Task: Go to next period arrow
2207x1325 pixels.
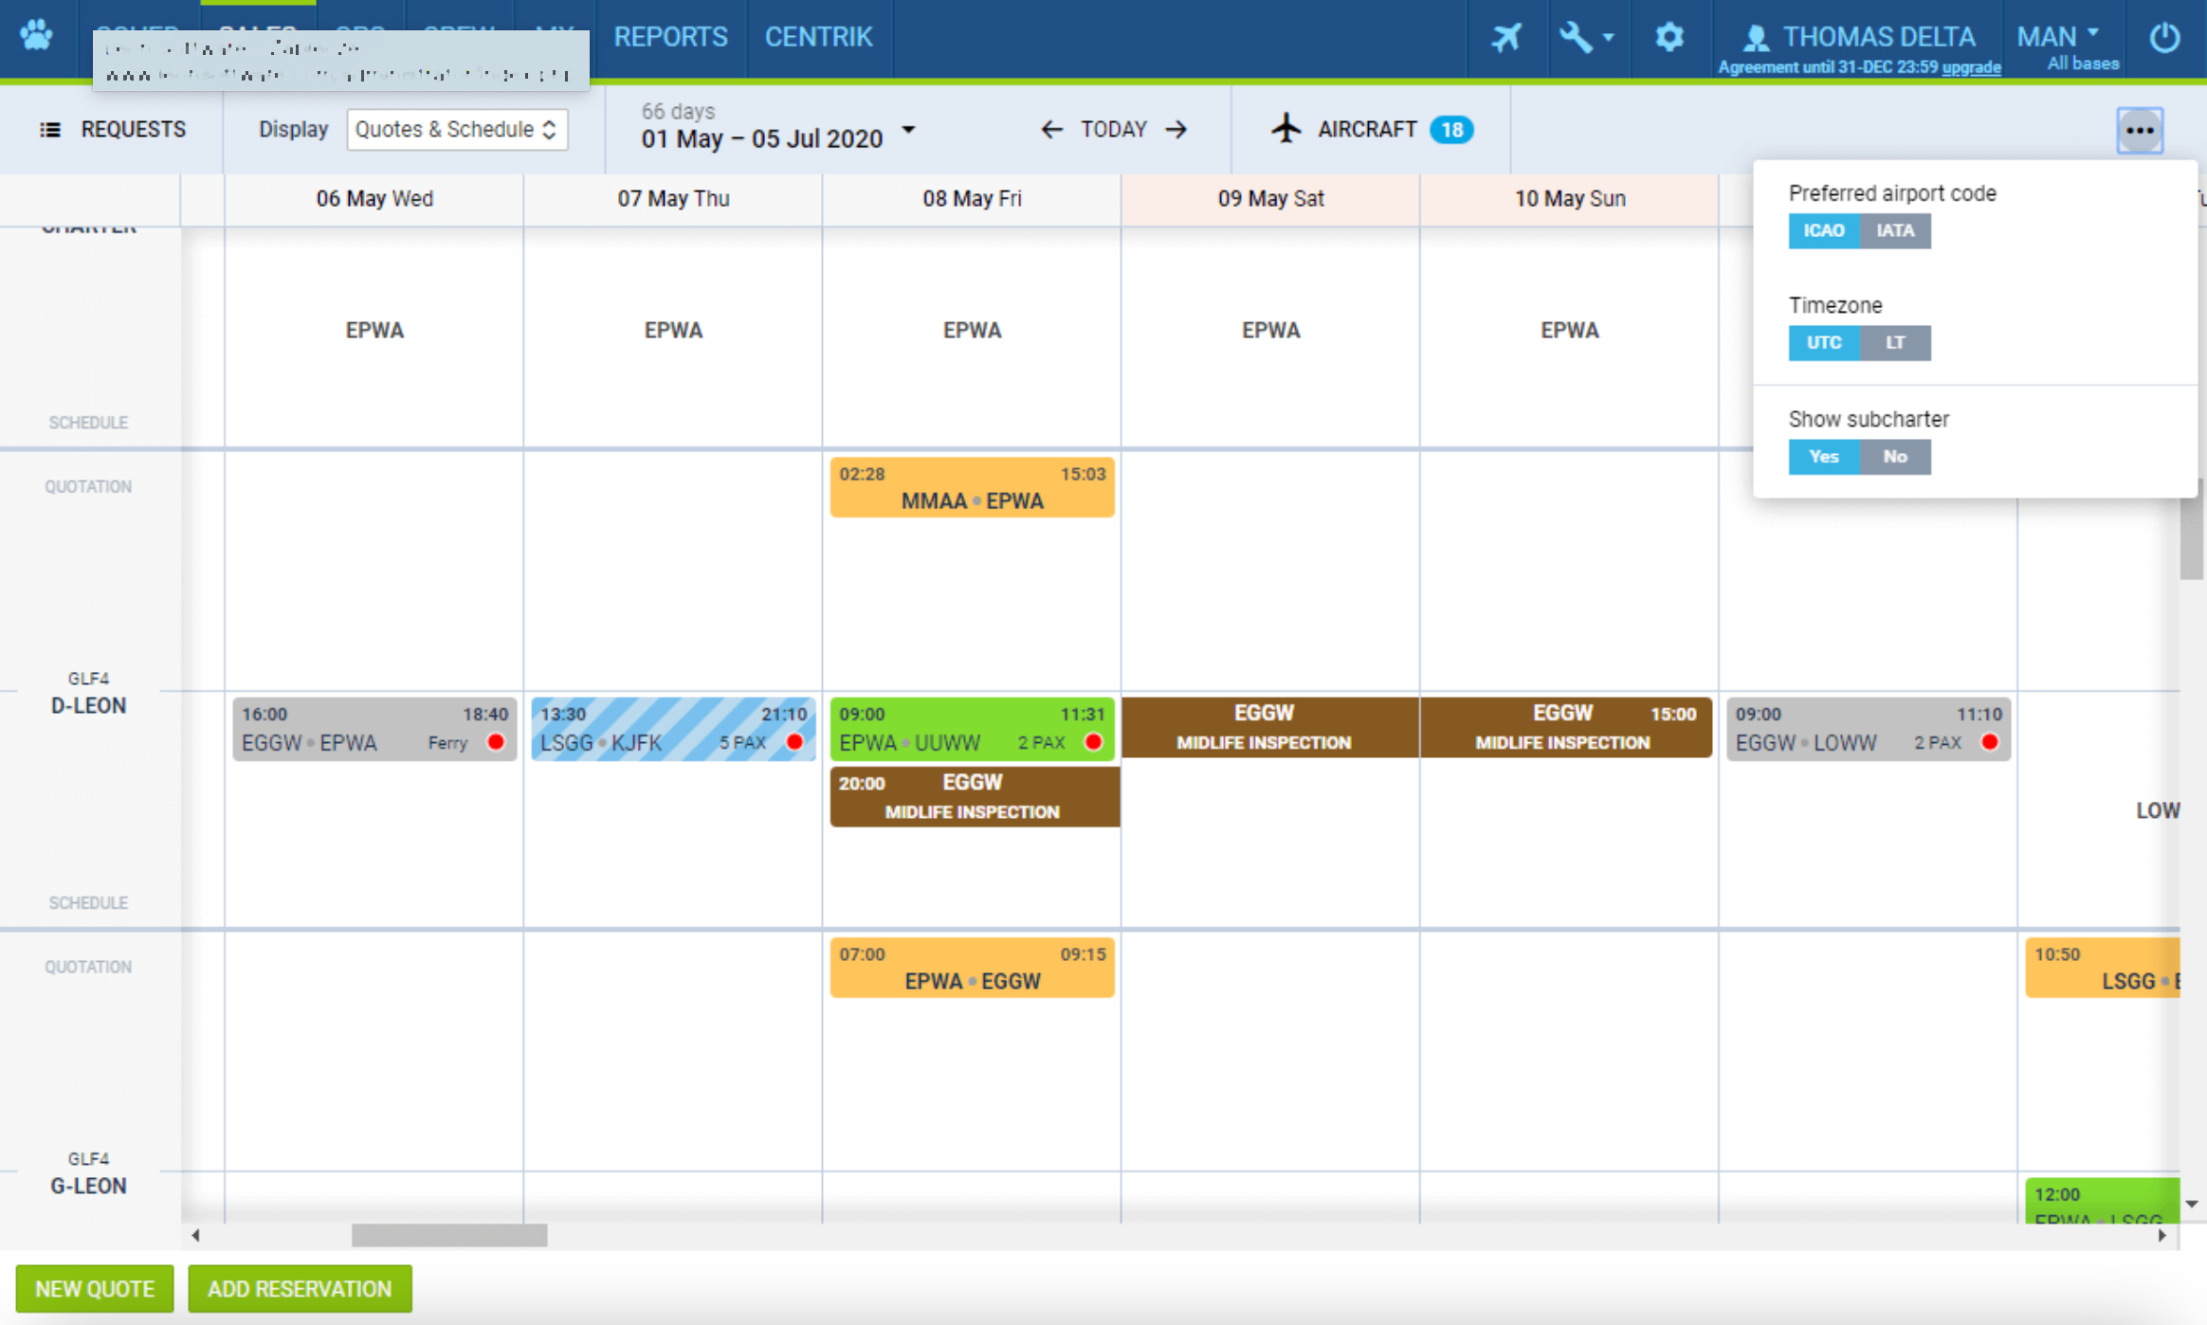Action: point(1177,130)
